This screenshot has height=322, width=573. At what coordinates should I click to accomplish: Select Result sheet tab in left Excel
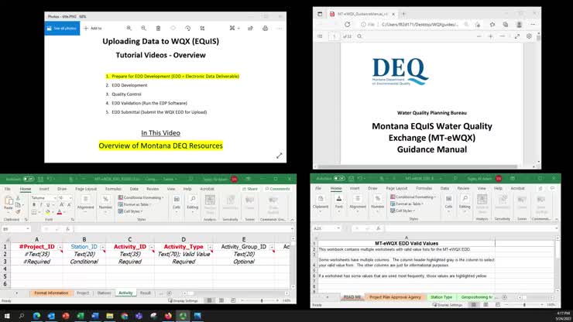(x=145, y=293)
